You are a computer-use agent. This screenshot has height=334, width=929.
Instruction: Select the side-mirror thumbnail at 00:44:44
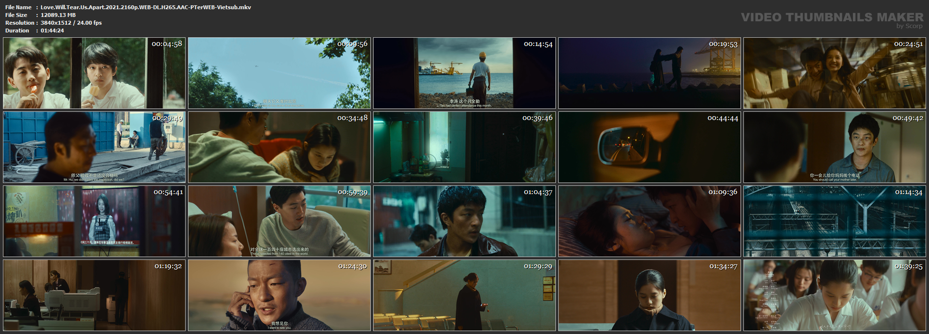point(649,147)
